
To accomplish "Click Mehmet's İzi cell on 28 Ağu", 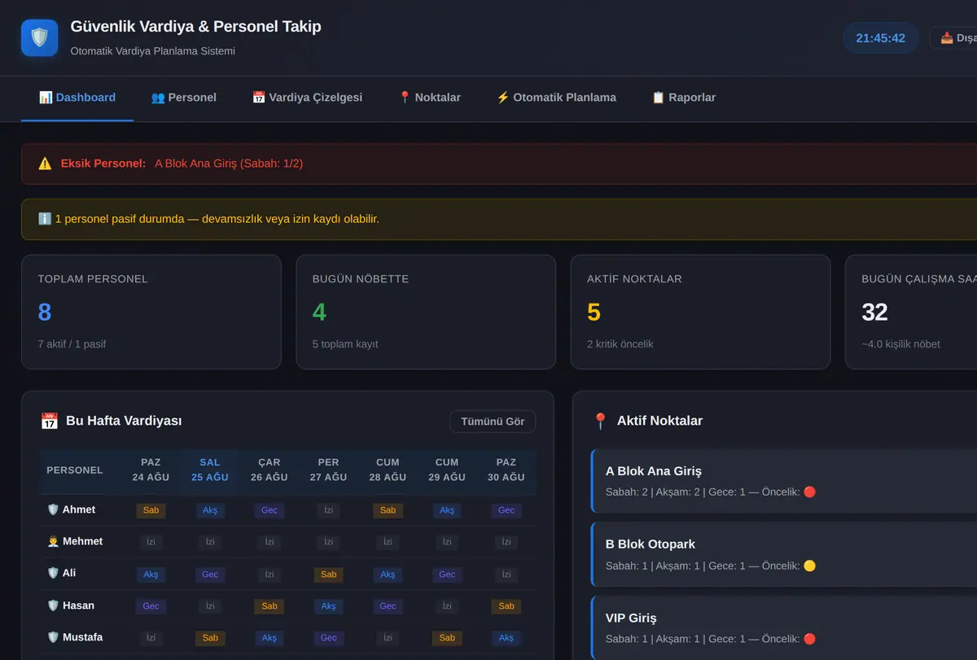I will pos(388,542).
